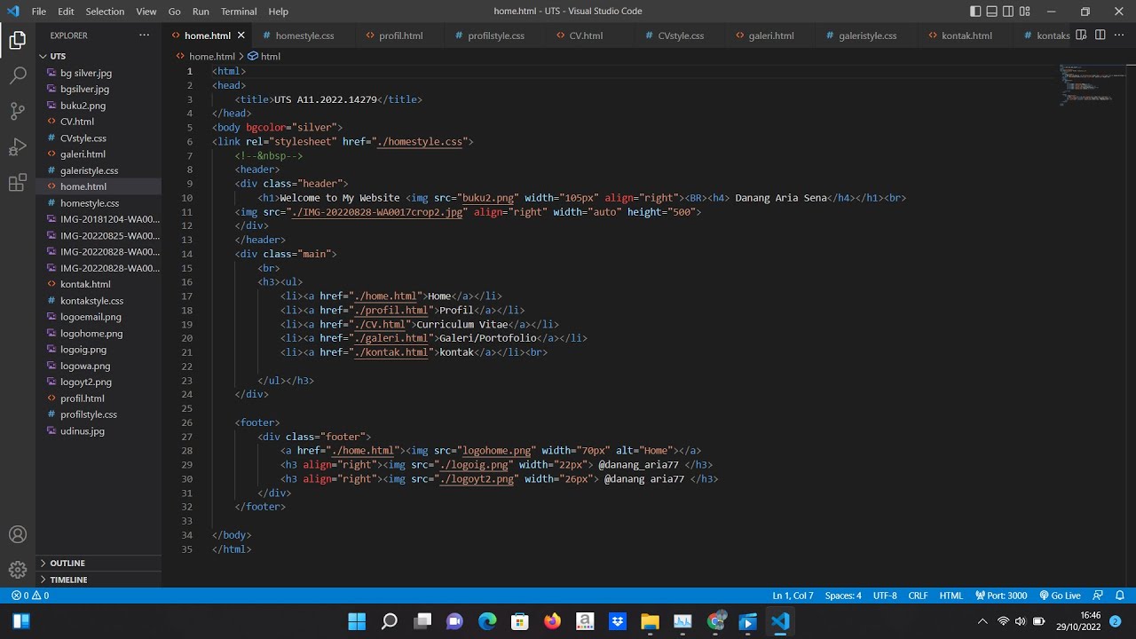Viewport: 1136px width, 639px height.
Task: Split the editor to the right
Action: pyautogui.click(x=1100, y=35)
